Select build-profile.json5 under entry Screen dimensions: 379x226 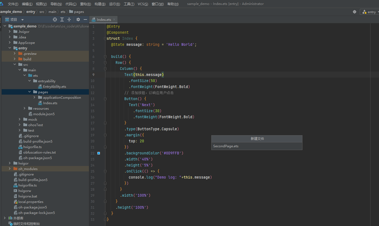[x=38, y=142]
